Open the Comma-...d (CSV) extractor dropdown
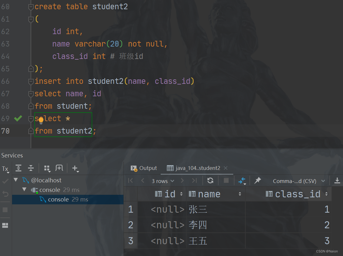Viewport: 343px width, 256px height. [299, 181]
